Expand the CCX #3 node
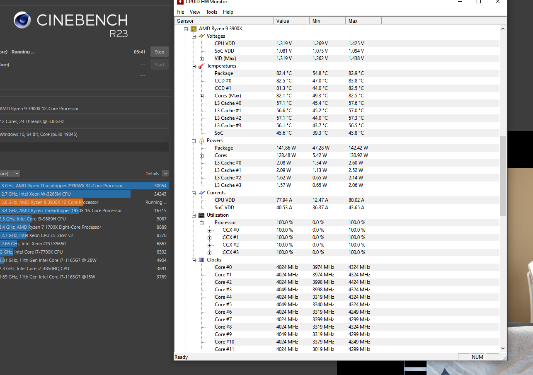This screenshot has width=533, height=375. pyautogui.click(x=209, y=253)
